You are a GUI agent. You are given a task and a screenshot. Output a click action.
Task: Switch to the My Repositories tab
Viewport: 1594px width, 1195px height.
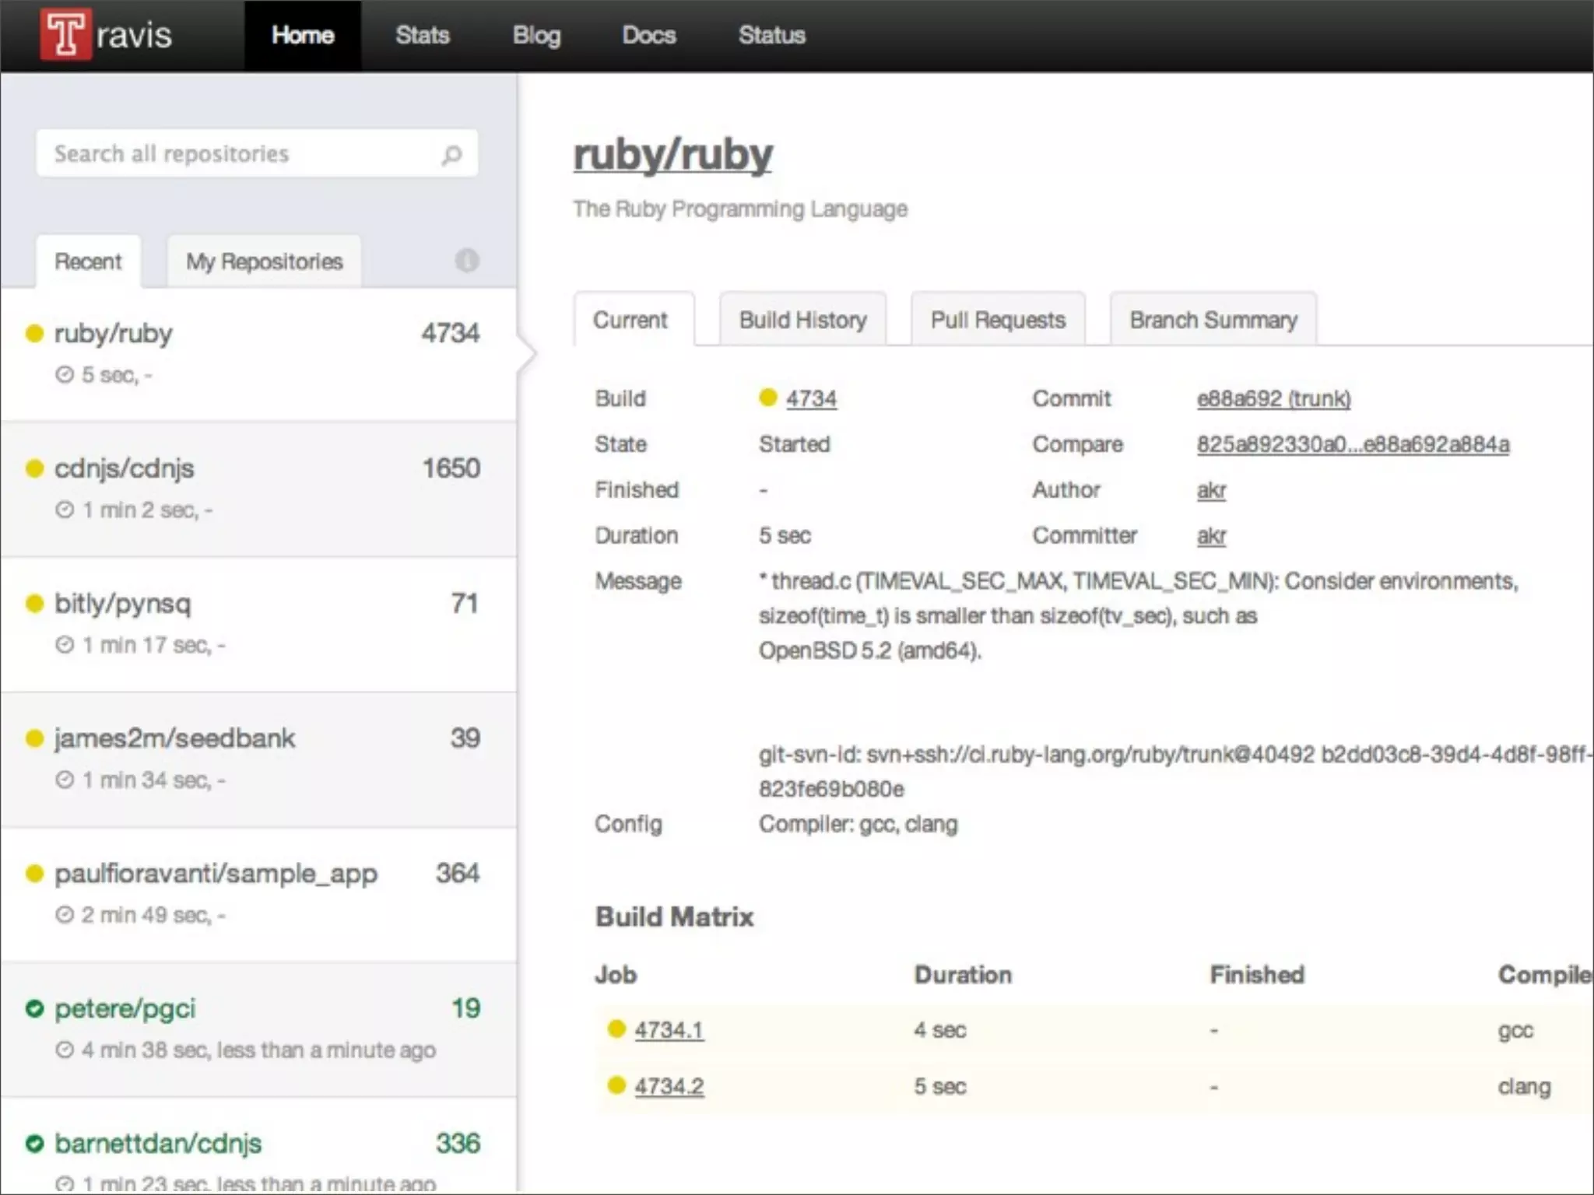pyautogui.click(x=264, y=261)
